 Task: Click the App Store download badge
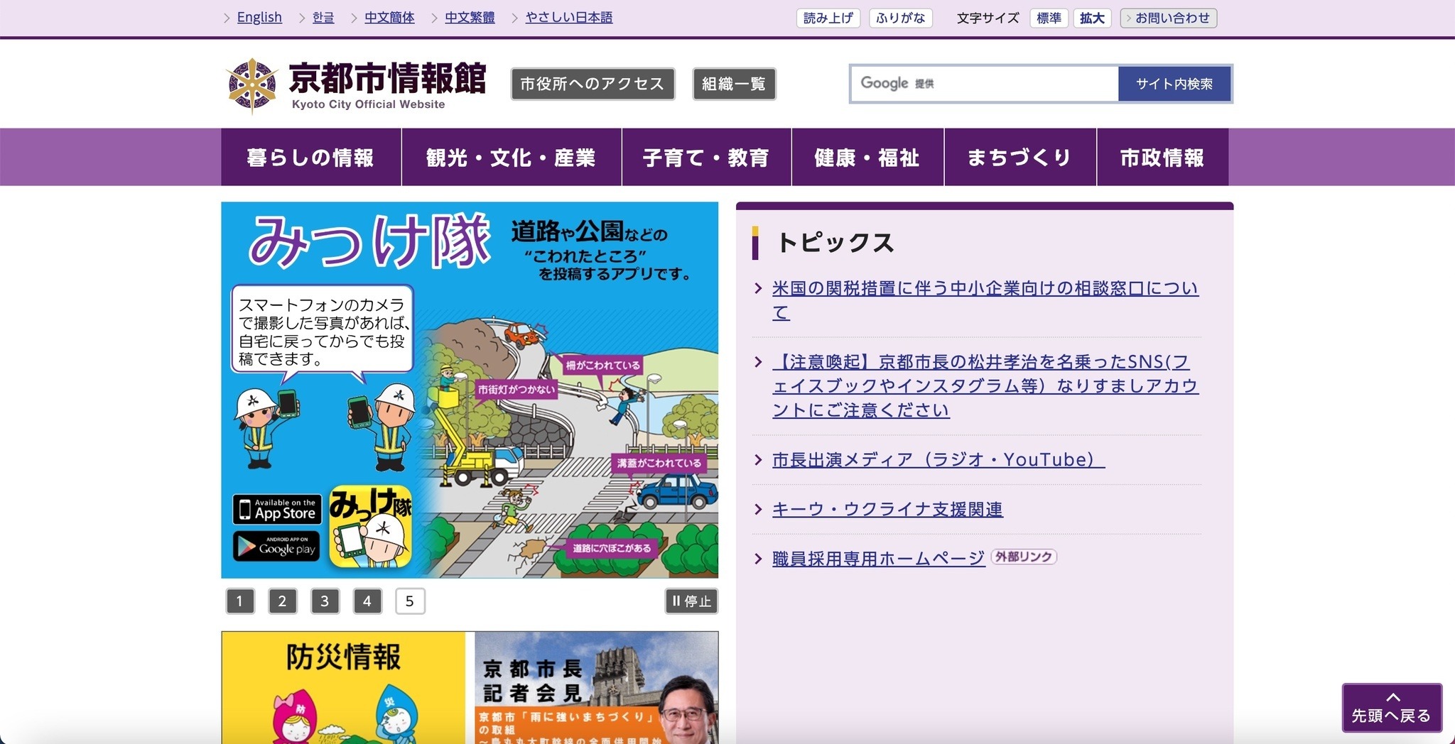[x=276, y=508]
